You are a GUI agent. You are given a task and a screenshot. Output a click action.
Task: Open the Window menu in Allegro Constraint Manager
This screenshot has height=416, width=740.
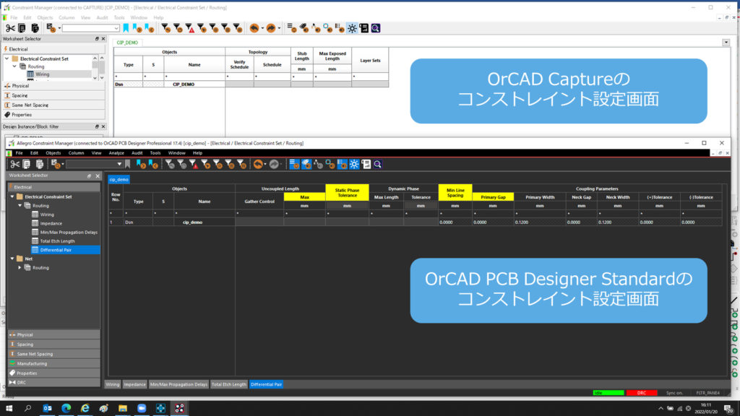coord(176,153)
